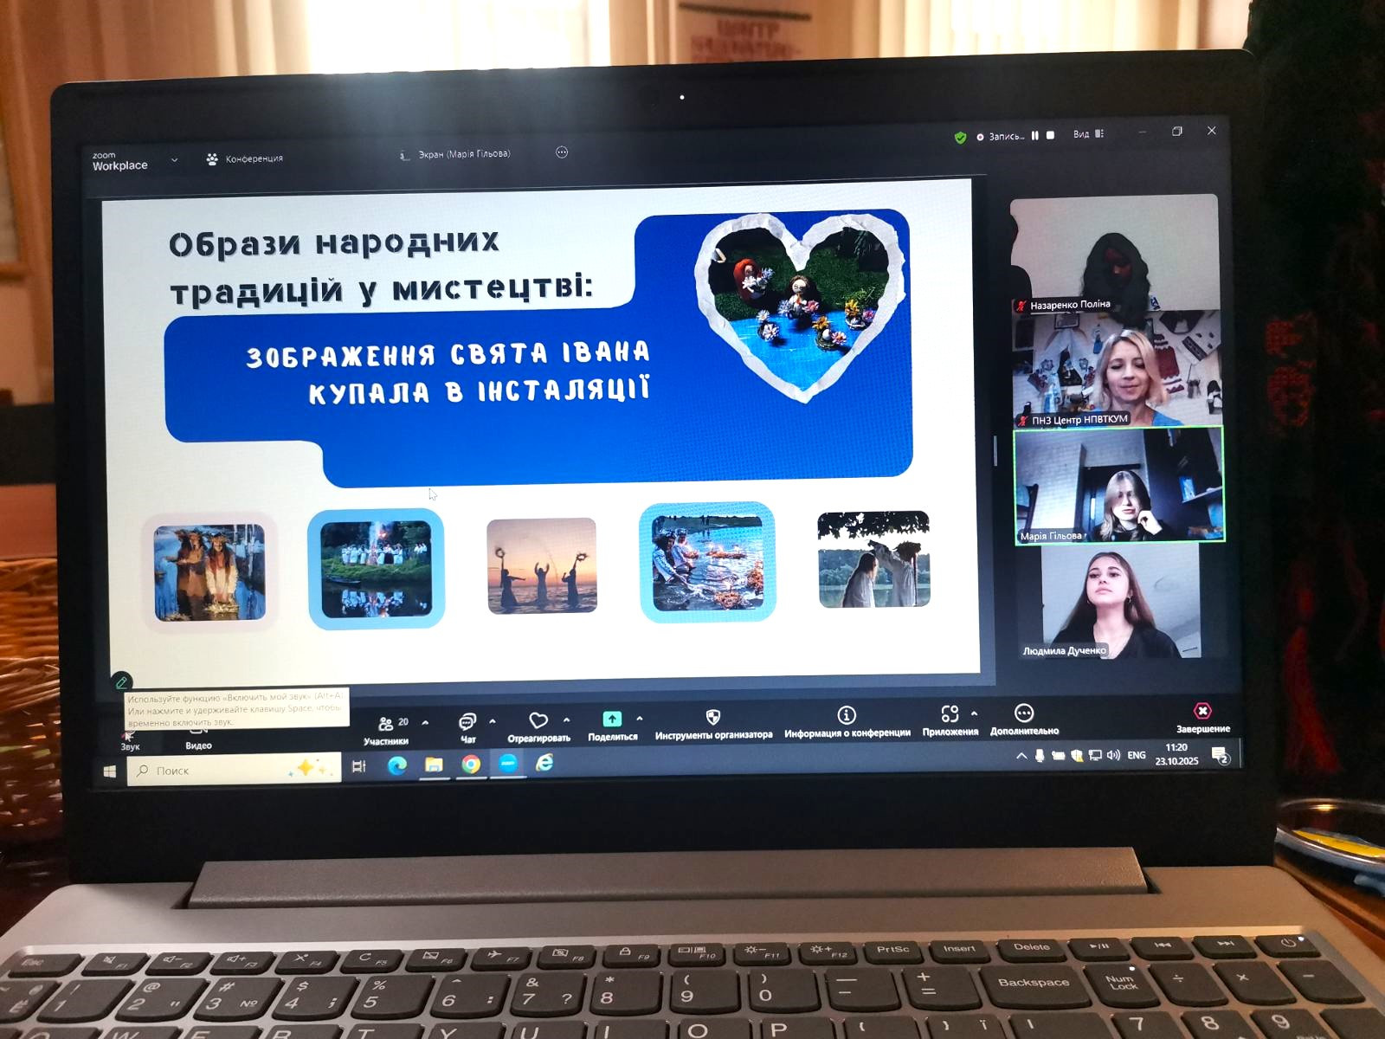Viewport: 1385px width, 1039px height.
Task: Stop the meeting recording
Action: [1050, 136]
